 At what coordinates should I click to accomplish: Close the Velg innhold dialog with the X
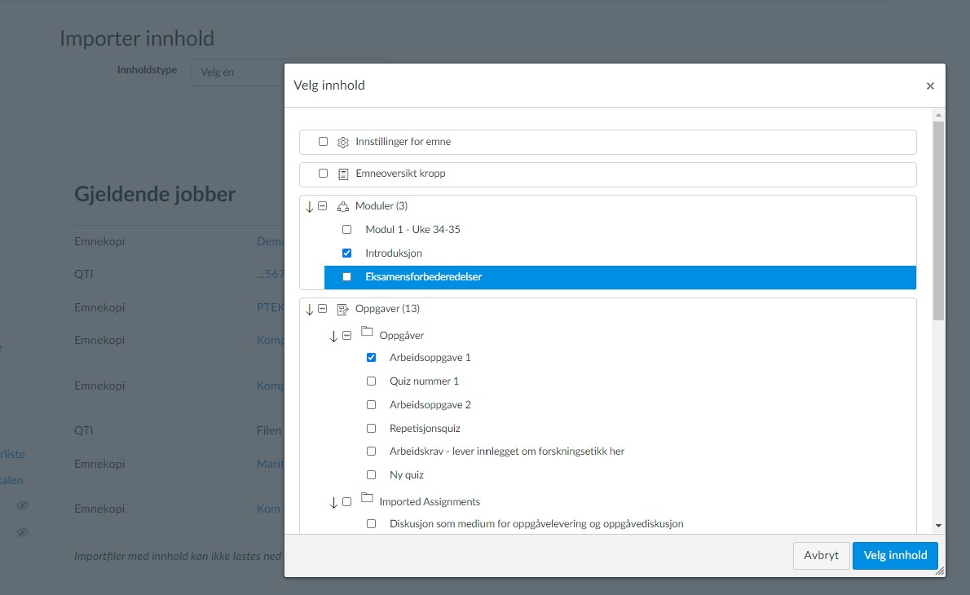pos(930,86)
